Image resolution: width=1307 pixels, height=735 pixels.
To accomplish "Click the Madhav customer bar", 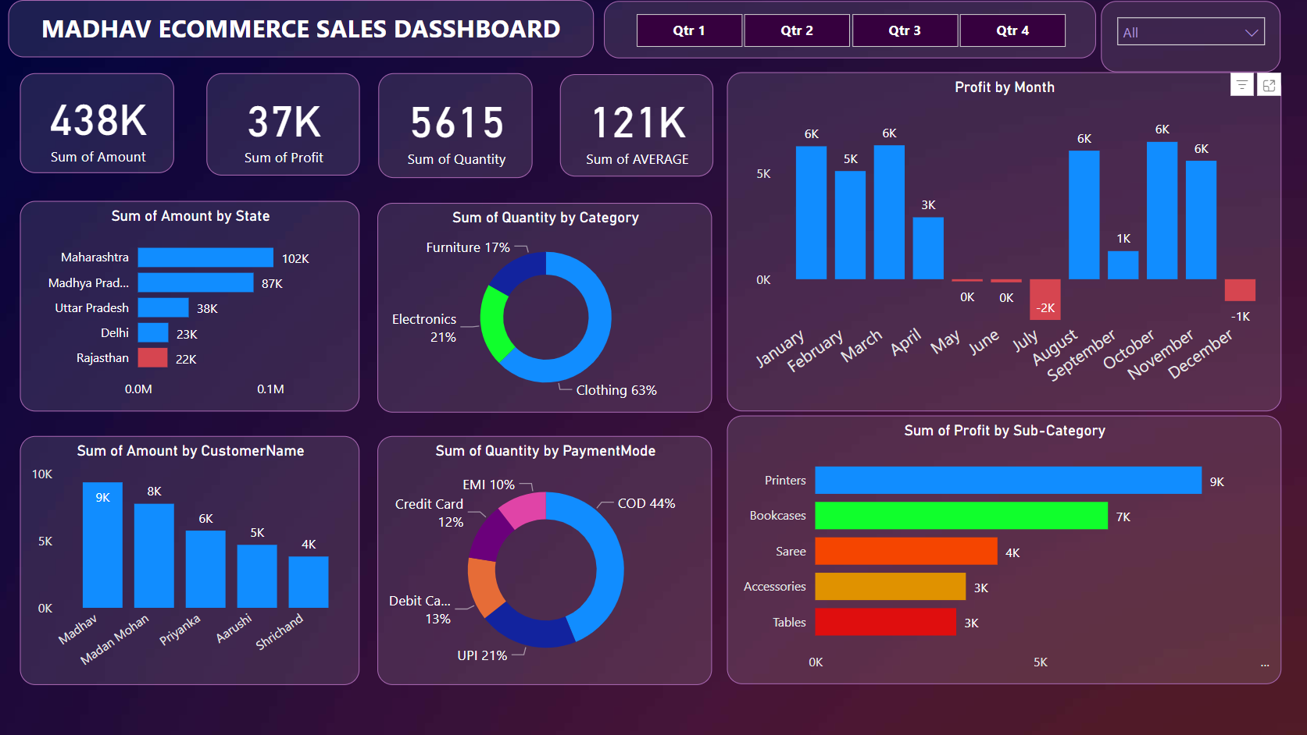I will [x=102, y=545].
